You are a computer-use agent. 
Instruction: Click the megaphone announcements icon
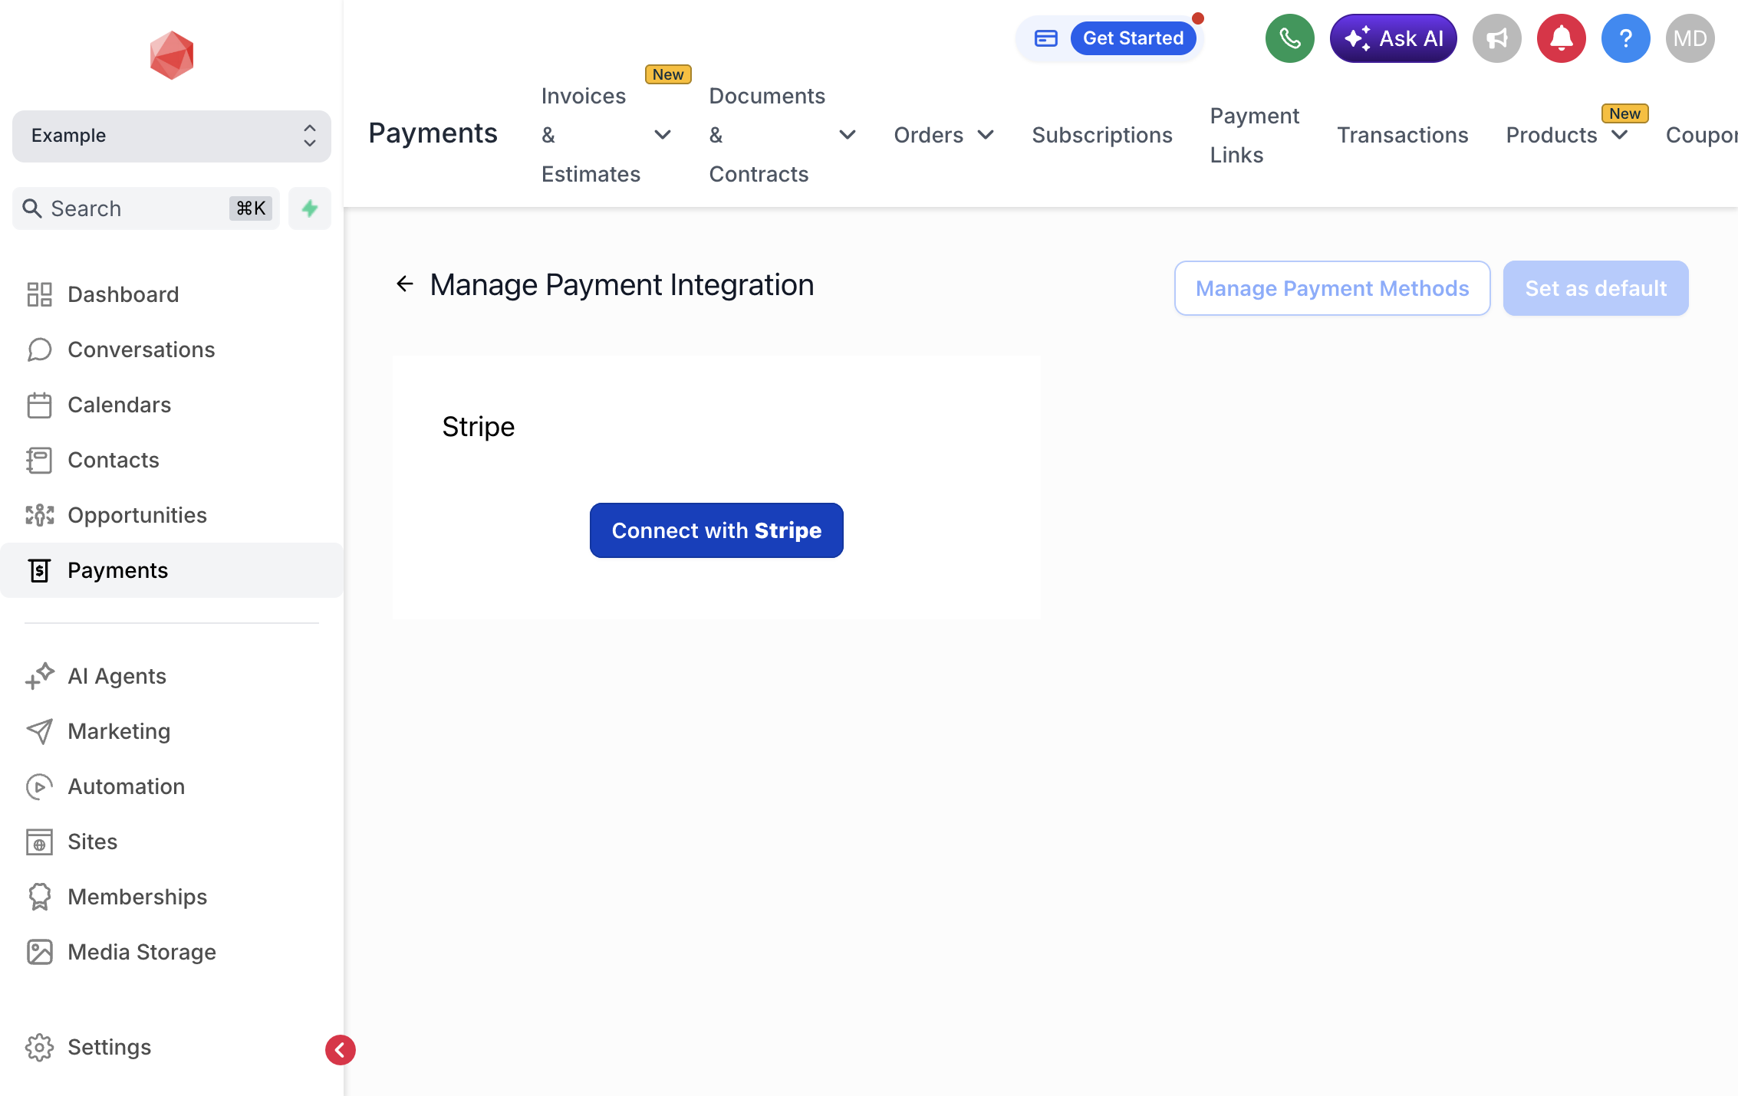click(x=1497, y=38)
